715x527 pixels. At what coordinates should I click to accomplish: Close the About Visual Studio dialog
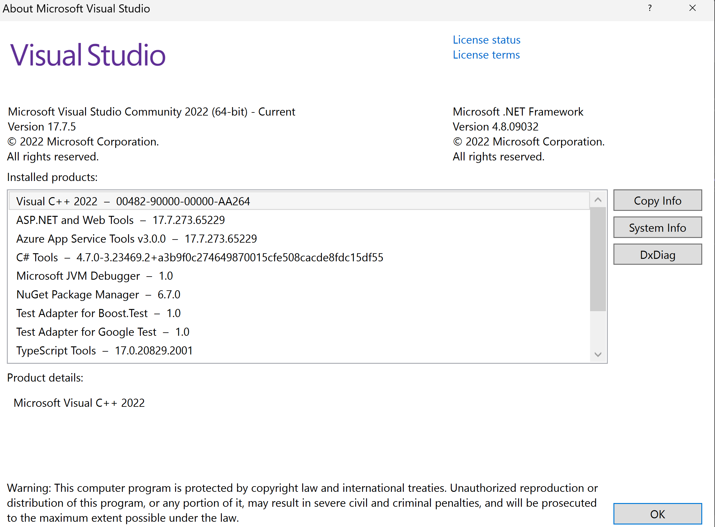[x=692, y=8]
